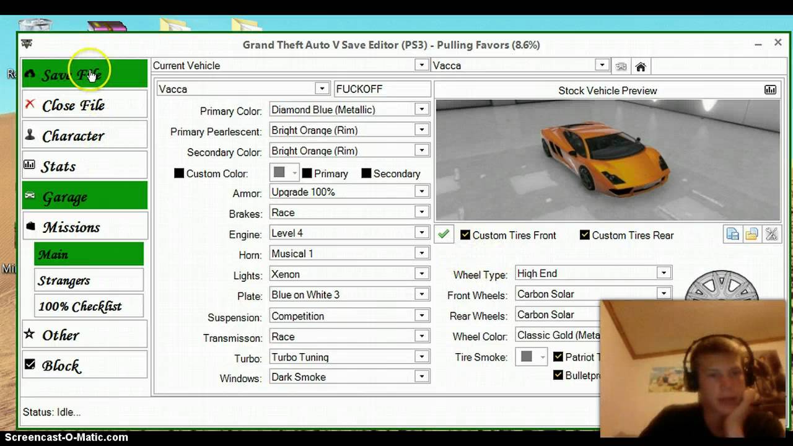Open the Primary Color dropdown
This screenshot has width=793, height=446.
click(x=421, y=110)
